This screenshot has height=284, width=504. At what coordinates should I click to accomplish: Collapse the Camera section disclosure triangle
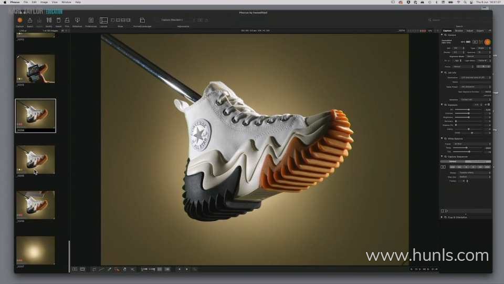[x=442, y=35]
